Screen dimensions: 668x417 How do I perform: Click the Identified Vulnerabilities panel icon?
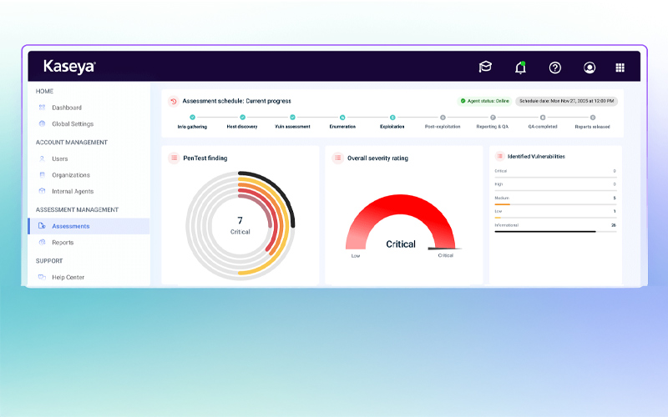coord(499,156)
